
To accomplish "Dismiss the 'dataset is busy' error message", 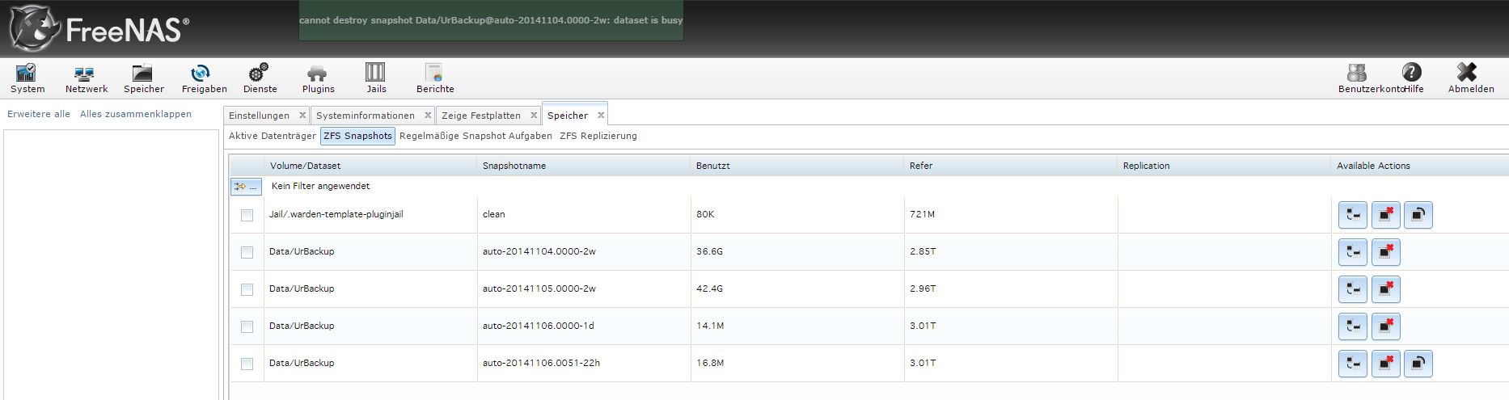I will [491, 20].
